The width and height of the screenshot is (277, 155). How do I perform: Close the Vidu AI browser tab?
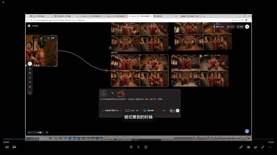pos(52,16)
